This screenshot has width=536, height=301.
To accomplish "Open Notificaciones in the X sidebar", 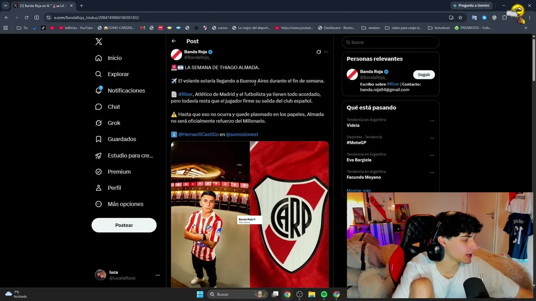I will (120, 90).
